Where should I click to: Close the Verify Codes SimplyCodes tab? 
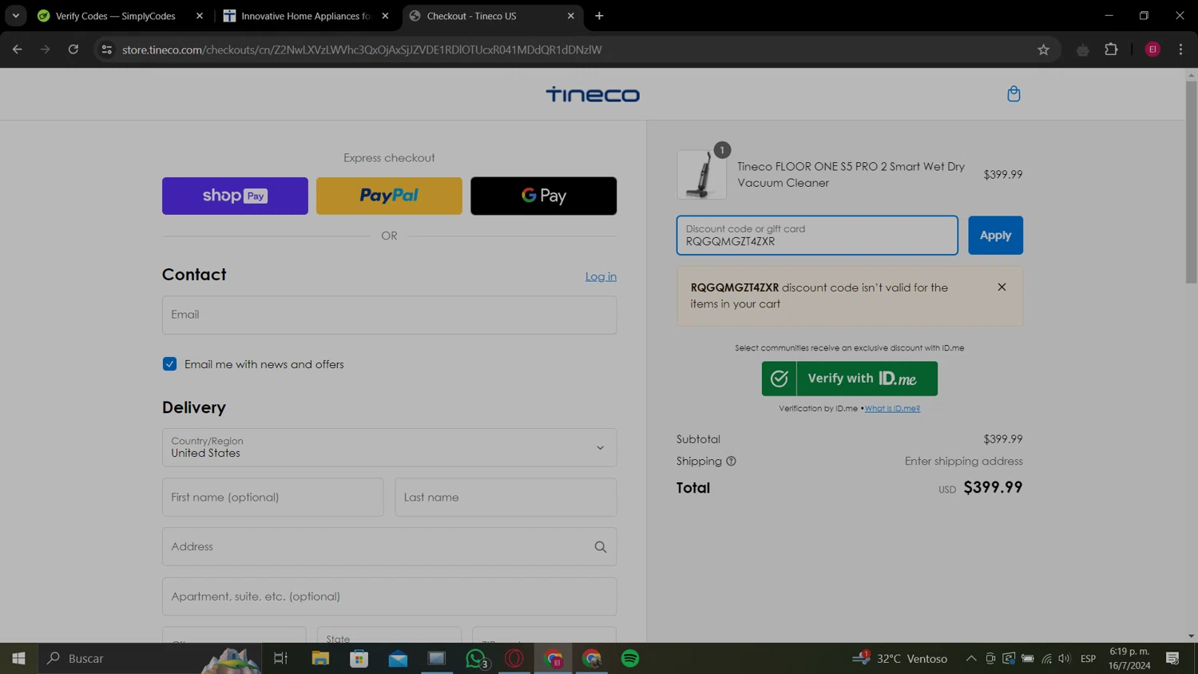[200, 16]
